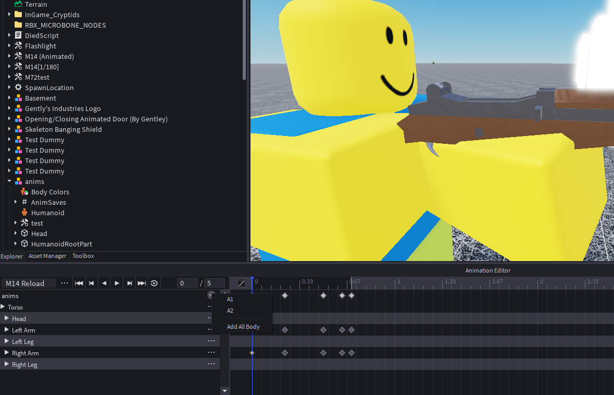Switch to the Explorer tab
The width and height of the screenshot is (614, 395).
click(x=12, y=256)
